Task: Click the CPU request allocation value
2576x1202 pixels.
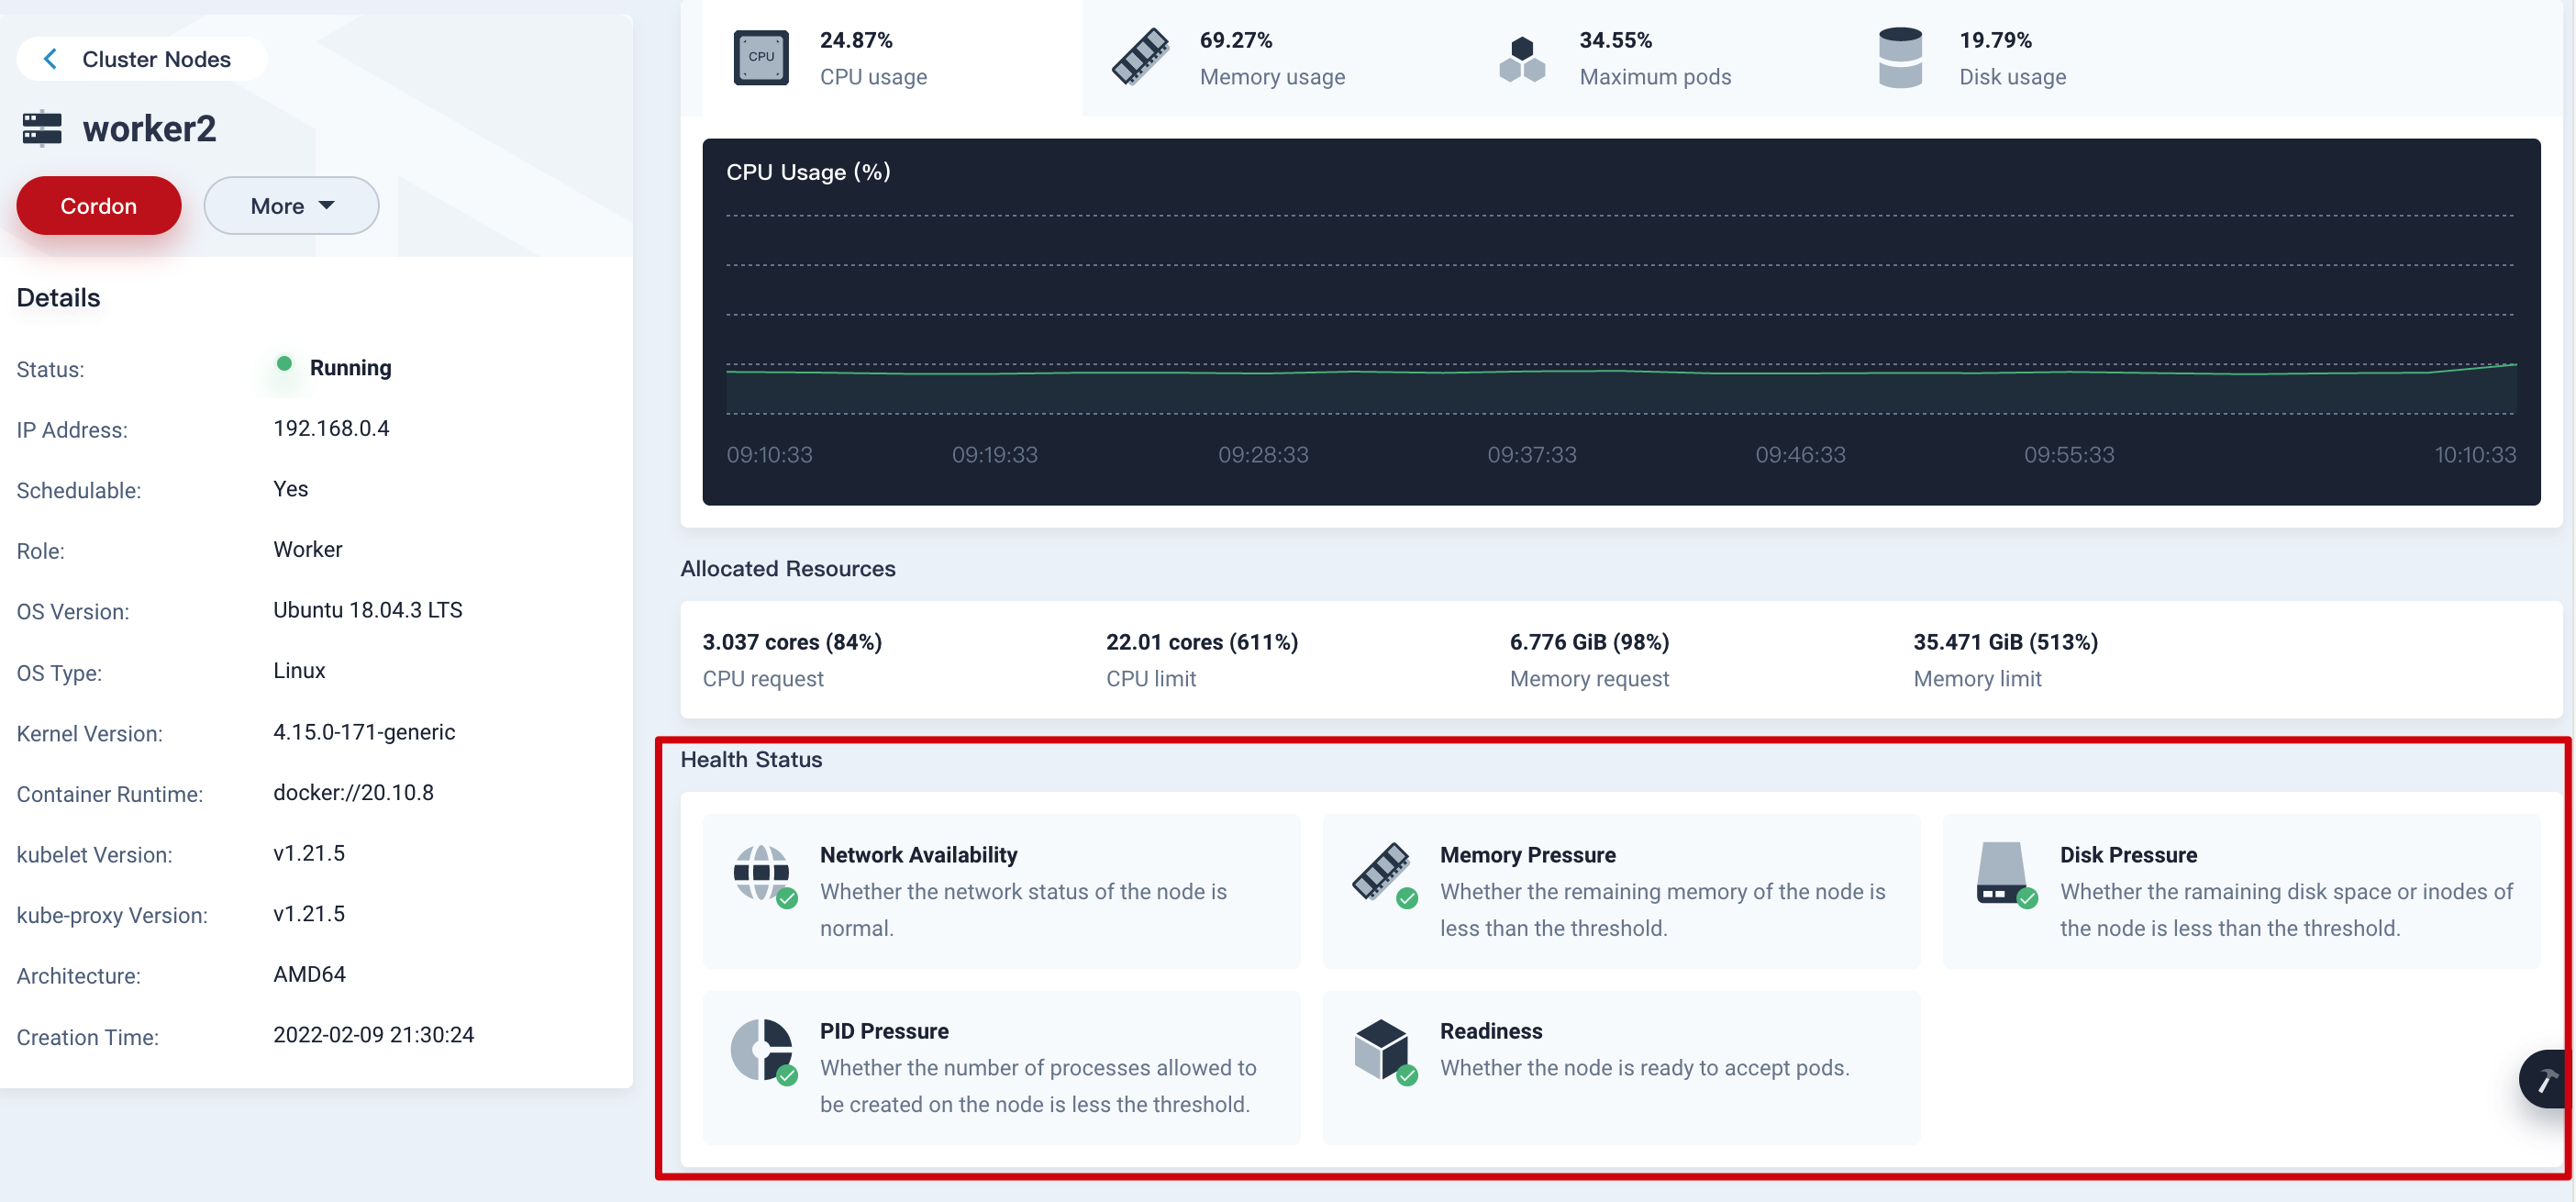Action: tap(791, 642)
